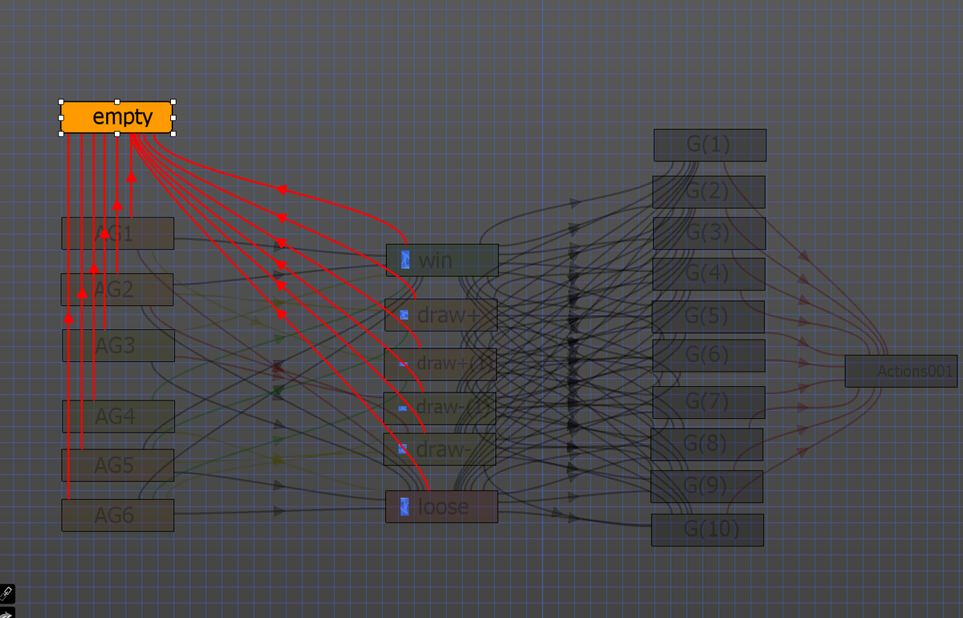Select the draw-(1) node
The image size is (963, 618).
(439, 408)
